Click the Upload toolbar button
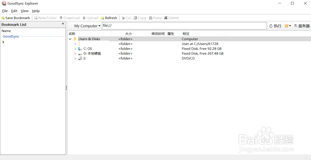 pyautogui.click(x=90, y=18)
